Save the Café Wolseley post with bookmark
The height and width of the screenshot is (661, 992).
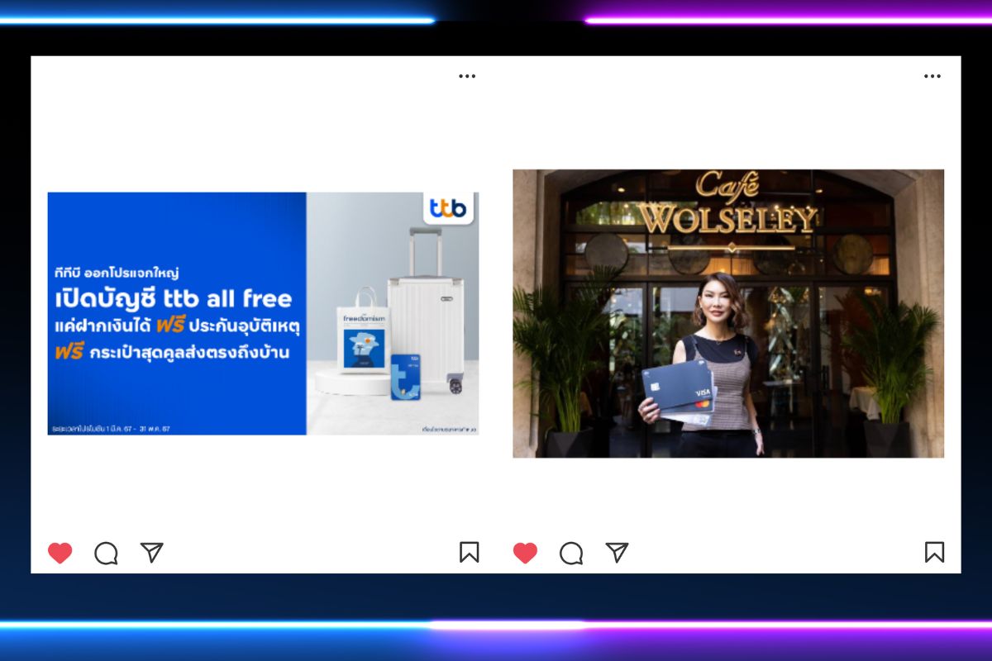tap(934, 552)
